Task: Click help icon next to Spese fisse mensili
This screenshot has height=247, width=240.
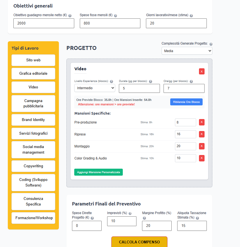Action: click(x=116, y=16)
